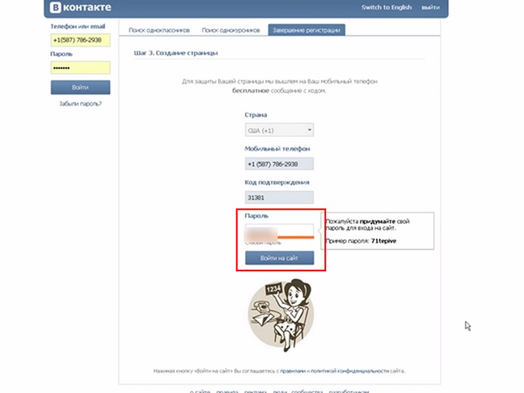Click the registration Пароль input field
524x393 pixels.
pyautogui.click(x=280, y=231)
